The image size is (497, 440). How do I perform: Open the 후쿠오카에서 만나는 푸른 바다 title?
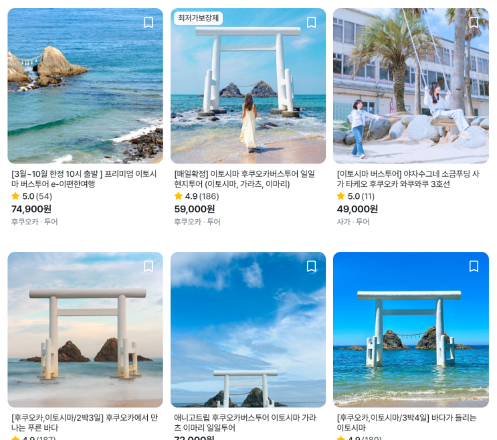point(84,423)
